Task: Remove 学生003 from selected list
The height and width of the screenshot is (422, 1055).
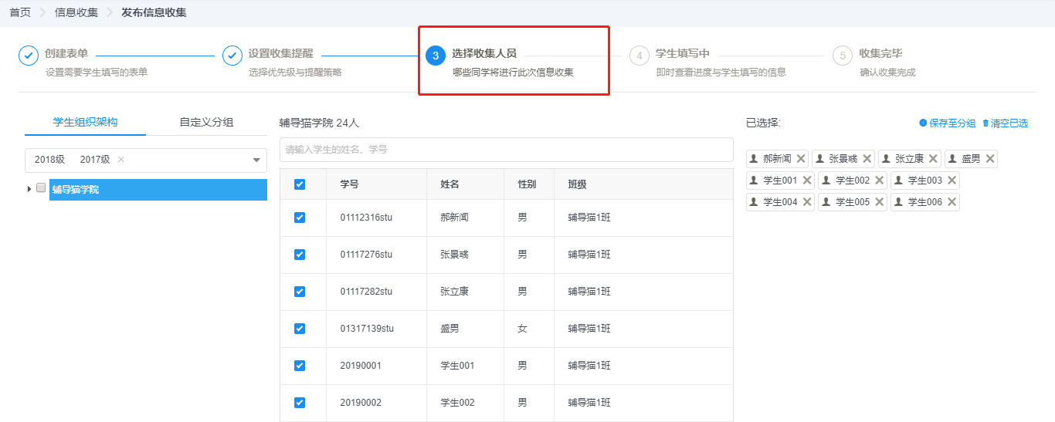Action: [x=952, y=181]
